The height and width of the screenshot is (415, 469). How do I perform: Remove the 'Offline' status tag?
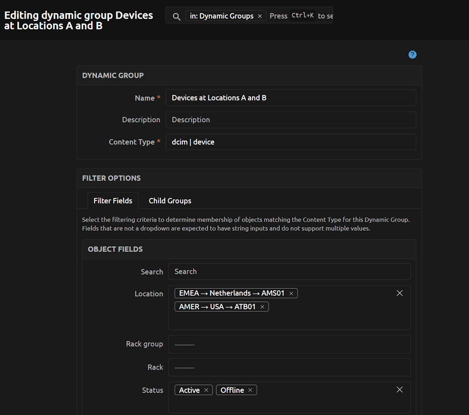250,390
